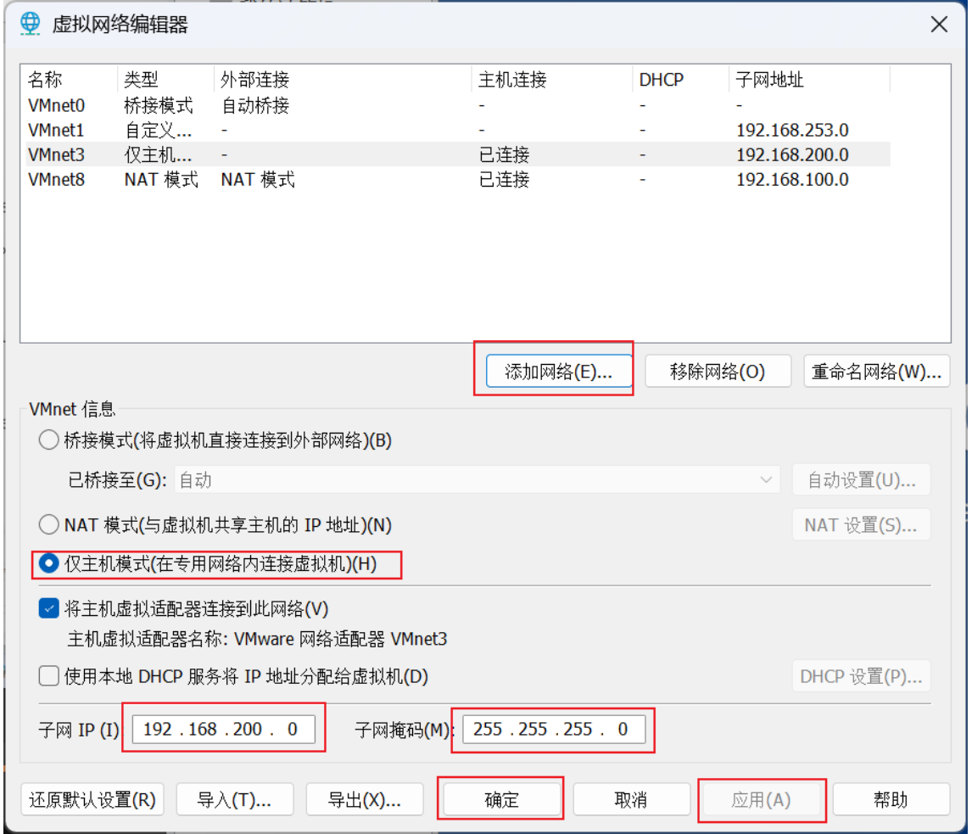The width and height of the screenshot is (972, 834).
Task: Click 已连接 cell in VMnet3 row
Action: [504, 154]
